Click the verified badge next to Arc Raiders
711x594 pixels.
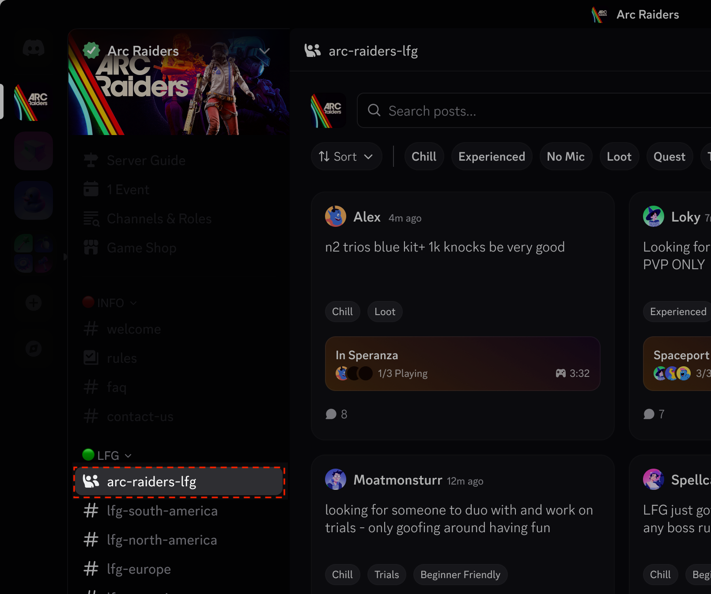[x=91, y=50]
